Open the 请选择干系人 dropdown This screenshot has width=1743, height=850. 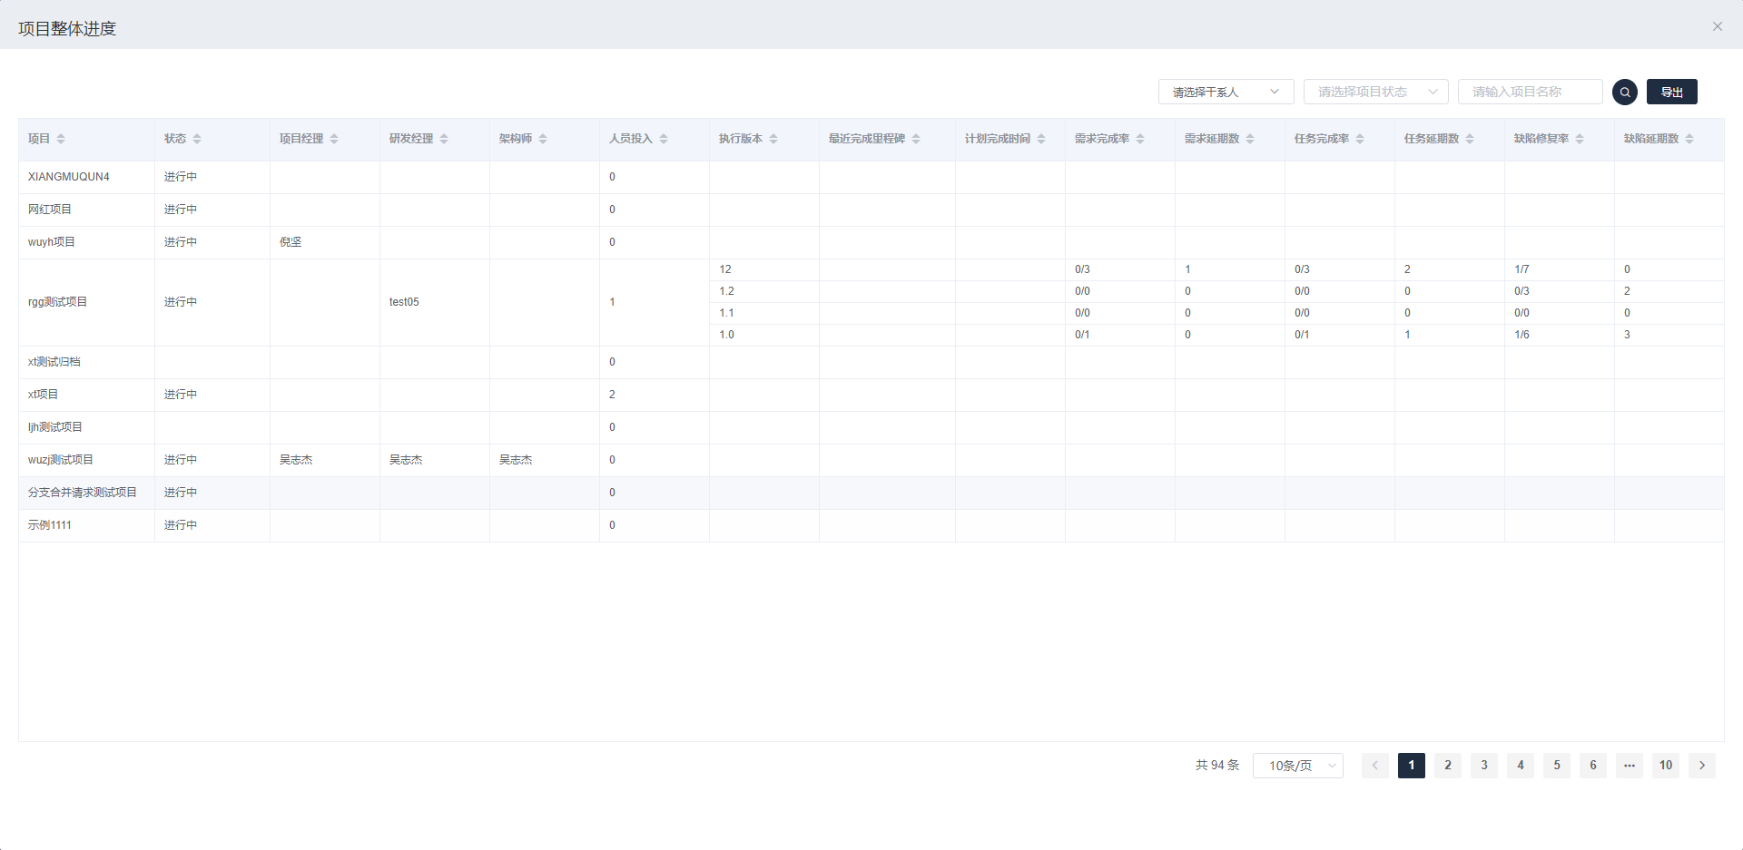[1226, 92]
